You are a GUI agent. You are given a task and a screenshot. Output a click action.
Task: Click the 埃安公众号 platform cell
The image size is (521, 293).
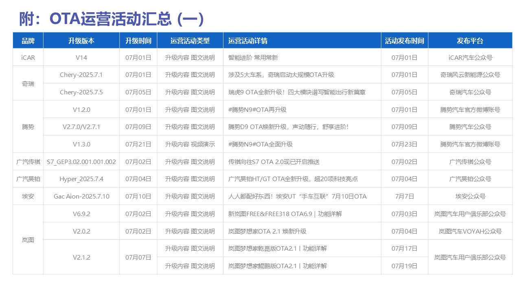[x=470, y=196]
